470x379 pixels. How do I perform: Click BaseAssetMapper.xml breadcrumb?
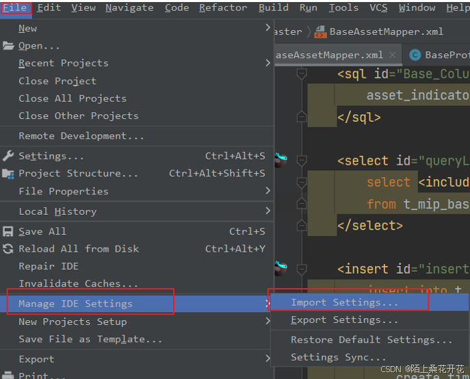[x=386, y=31]
